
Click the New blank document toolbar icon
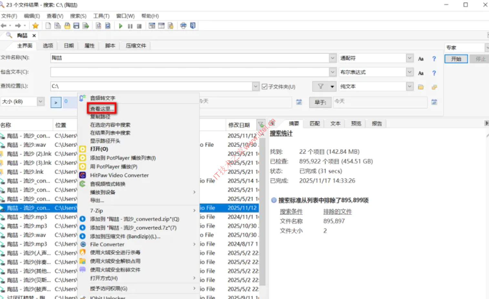click(48, 26)
